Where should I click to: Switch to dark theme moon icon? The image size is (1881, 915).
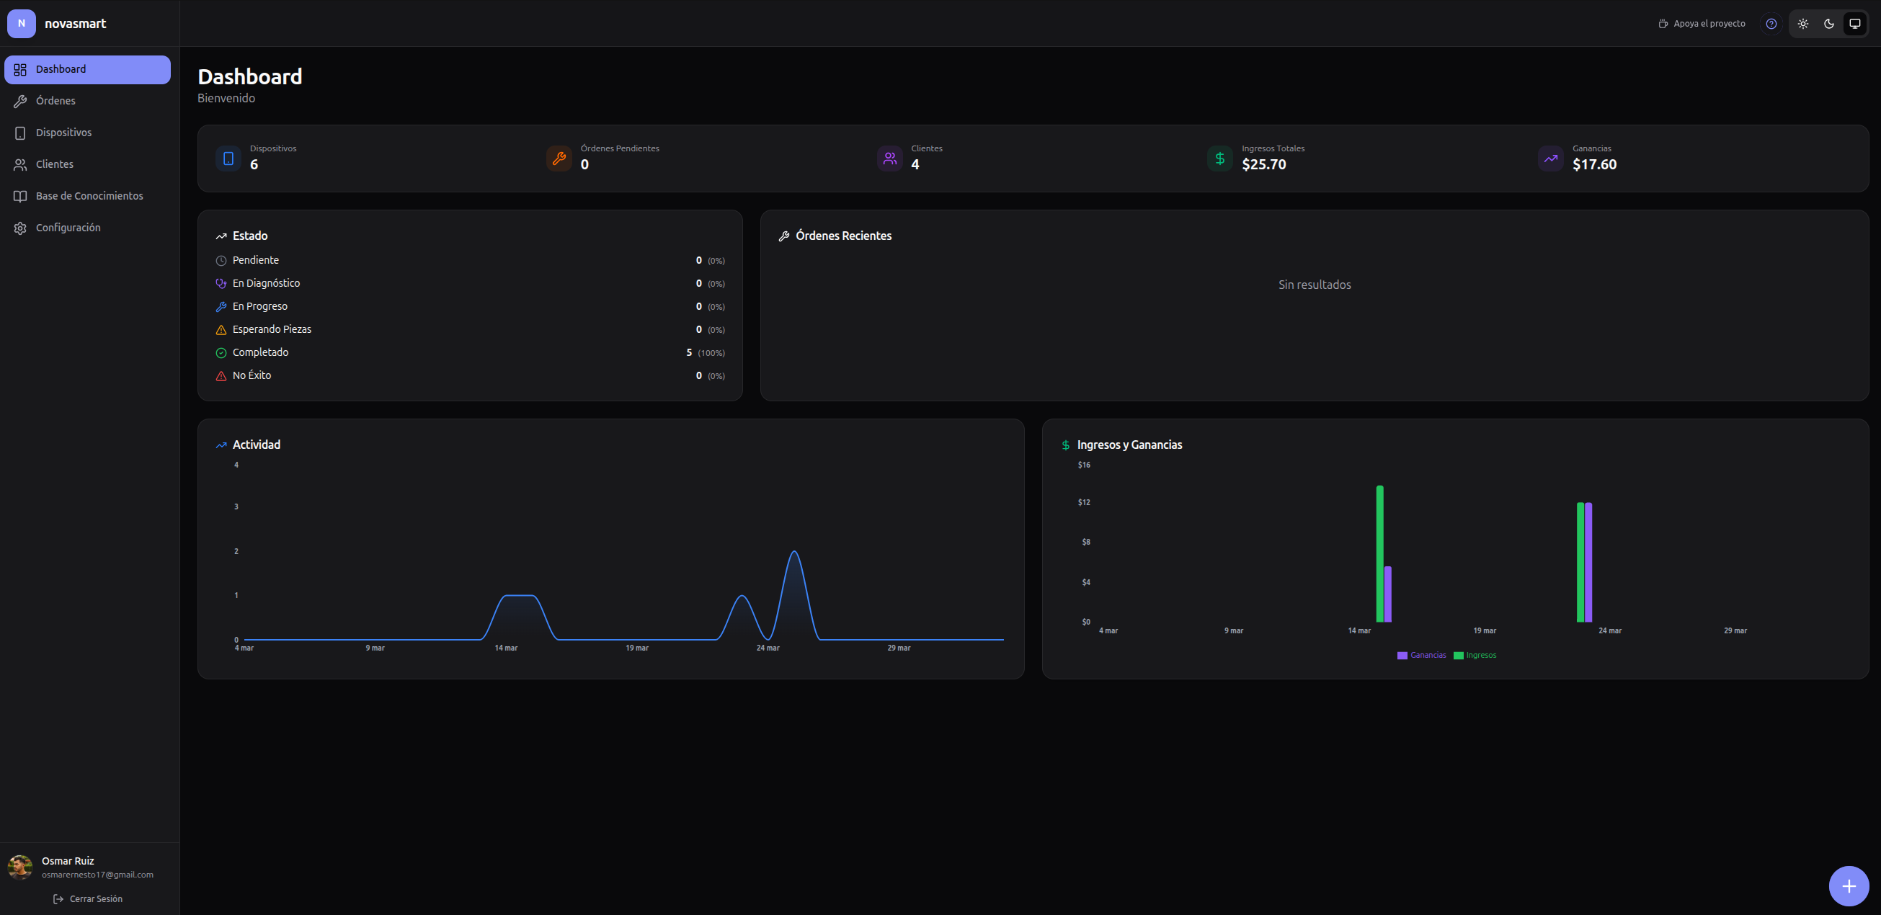click(x=1828, y=23)
